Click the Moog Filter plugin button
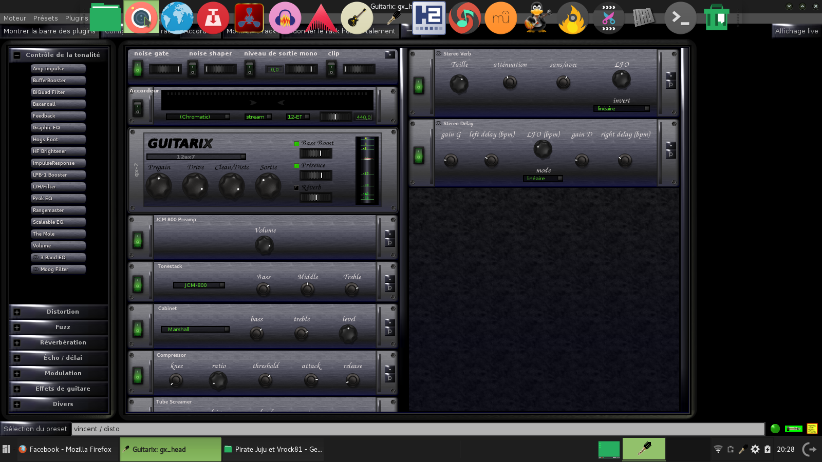This screenshot has height=462, width=822. 58,269
